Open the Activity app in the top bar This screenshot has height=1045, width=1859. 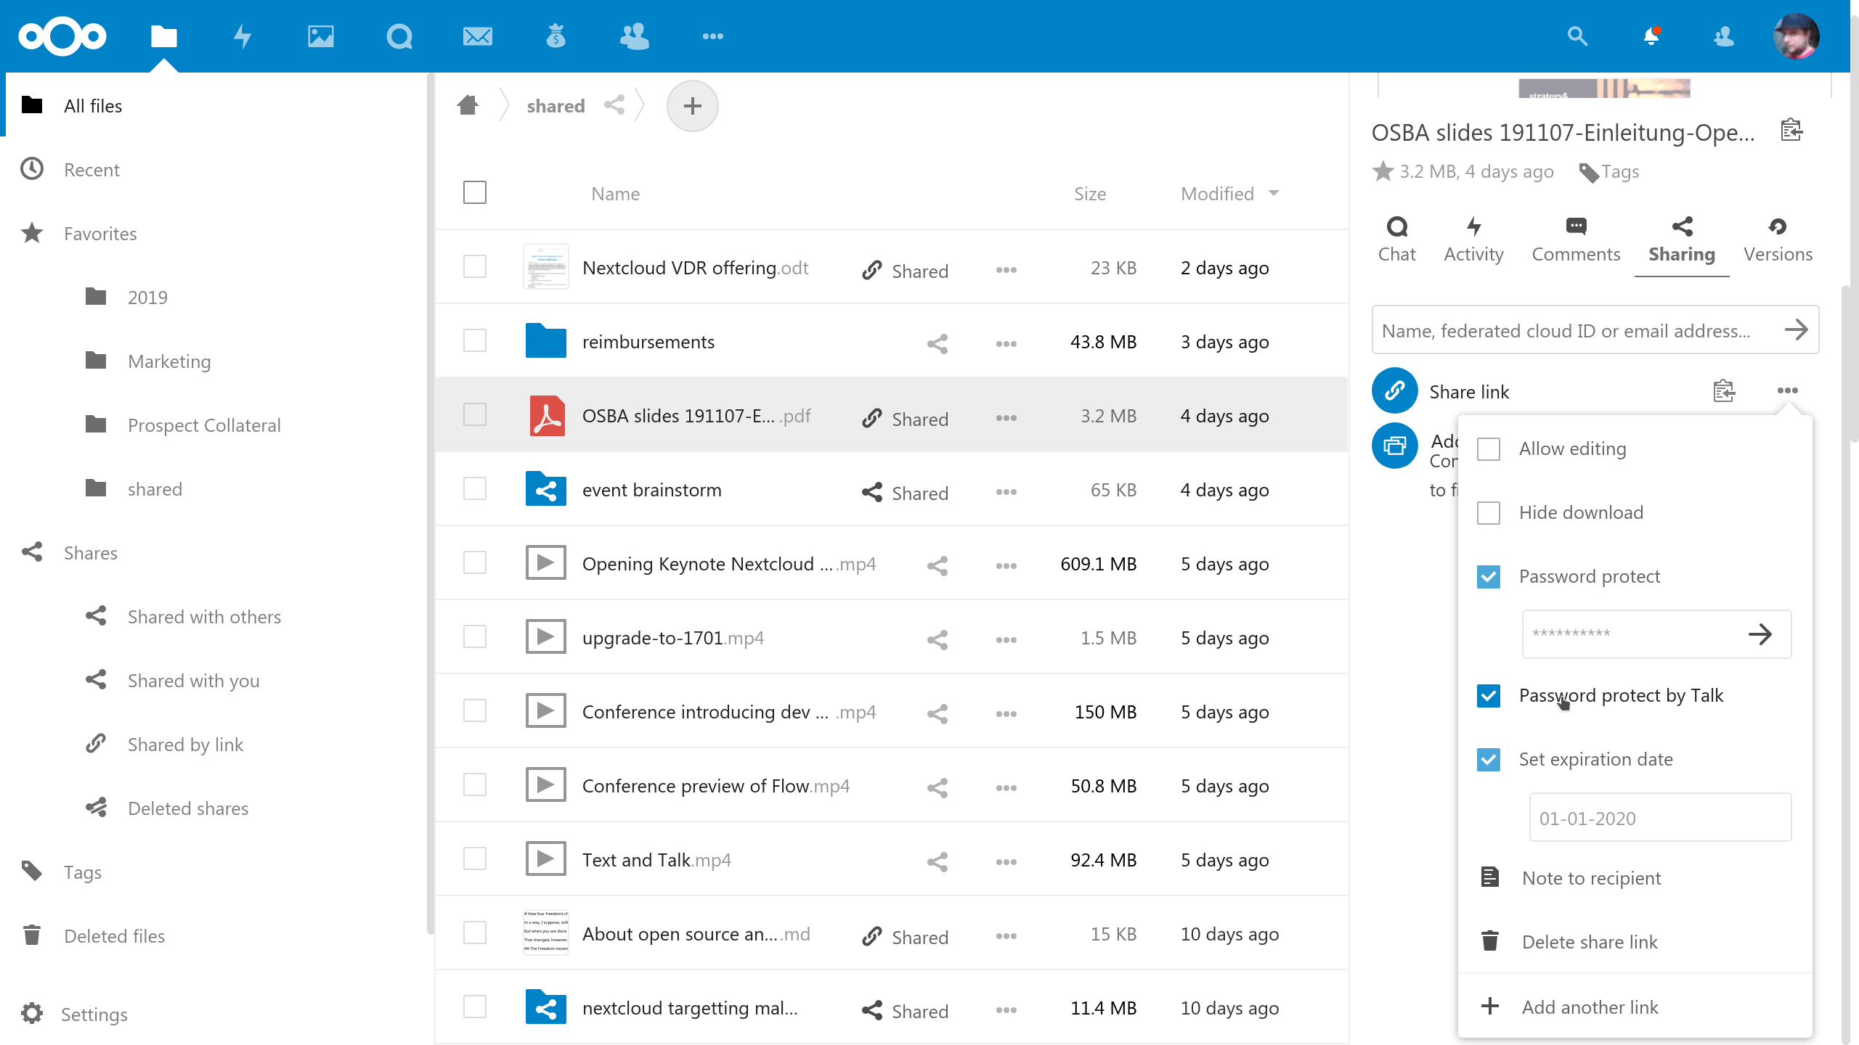(x=243, y=36)
